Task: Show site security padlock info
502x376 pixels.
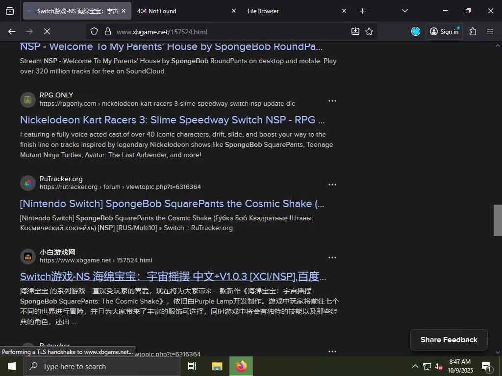Action: pyautogui.click(x=108, y=31)
